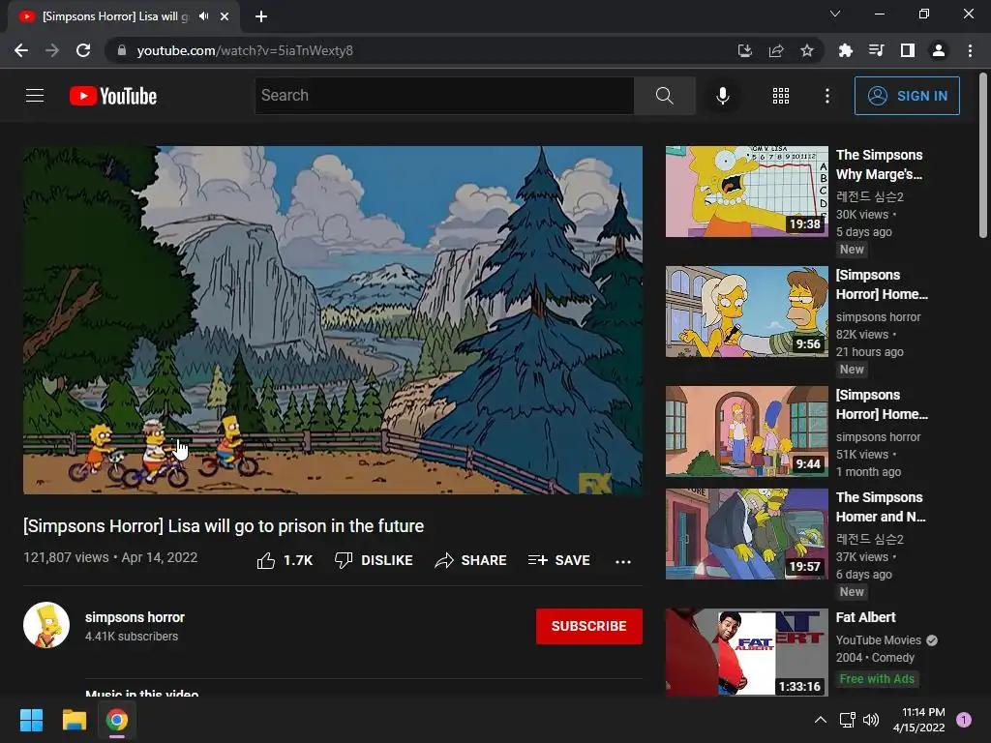Screen dimensions: 991x743
Task: Reload the YouTube page
Action: [x=83, y=50]
